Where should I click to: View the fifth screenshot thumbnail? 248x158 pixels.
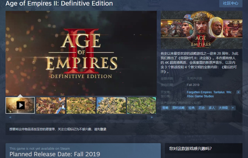pyautogui.click(x=141, y=105)
